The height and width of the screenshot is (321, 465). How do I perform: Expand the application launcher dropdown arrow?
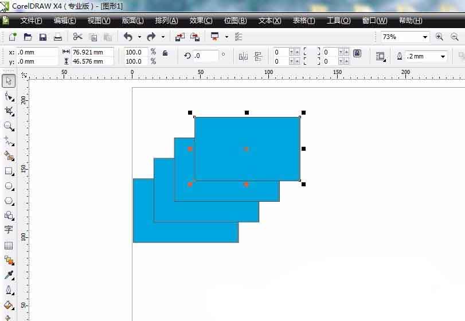pos(226,37)
